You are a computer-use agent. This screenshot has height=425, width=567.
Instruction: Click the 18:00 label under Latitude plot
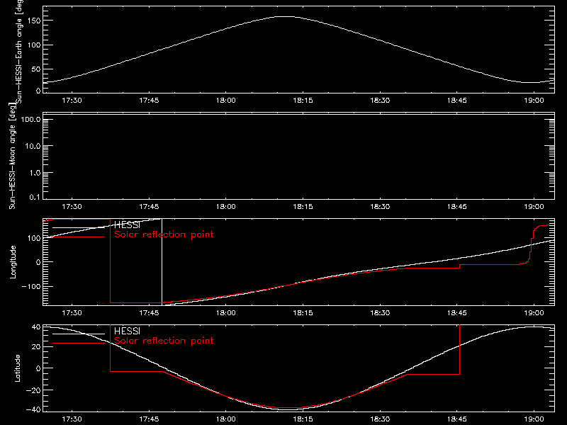click(225, 419)
